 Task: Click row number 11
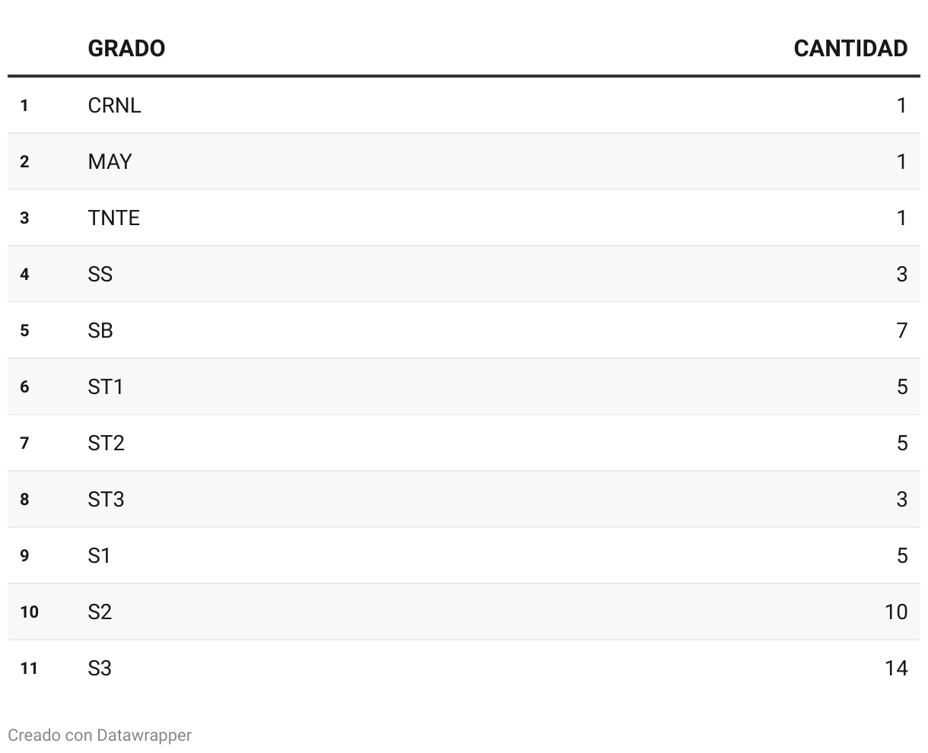pyautogui.click(x=29, y=668)
